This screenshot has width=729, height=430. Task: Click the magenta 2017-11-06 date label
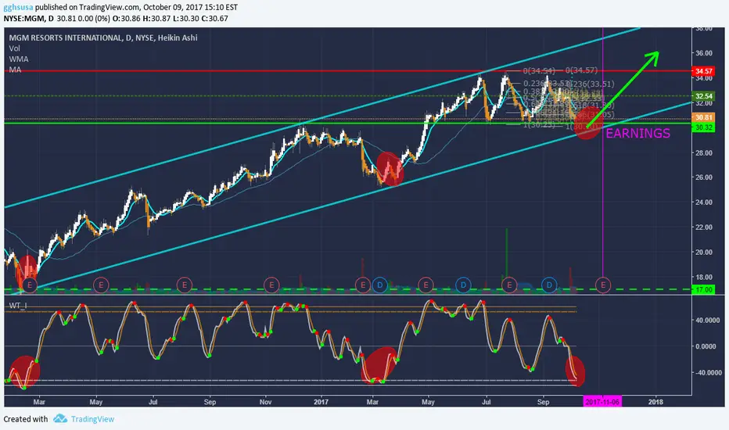coord(602,402)
